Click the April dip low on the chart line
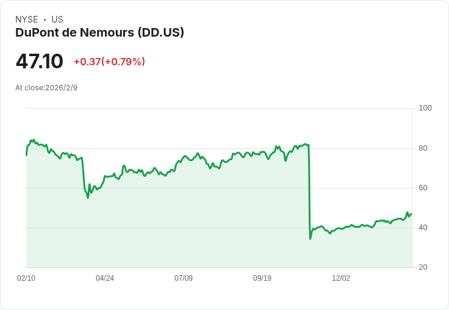The height and width of the screenshot is (310, 449). pyautogui.click(x=88, y=198)
